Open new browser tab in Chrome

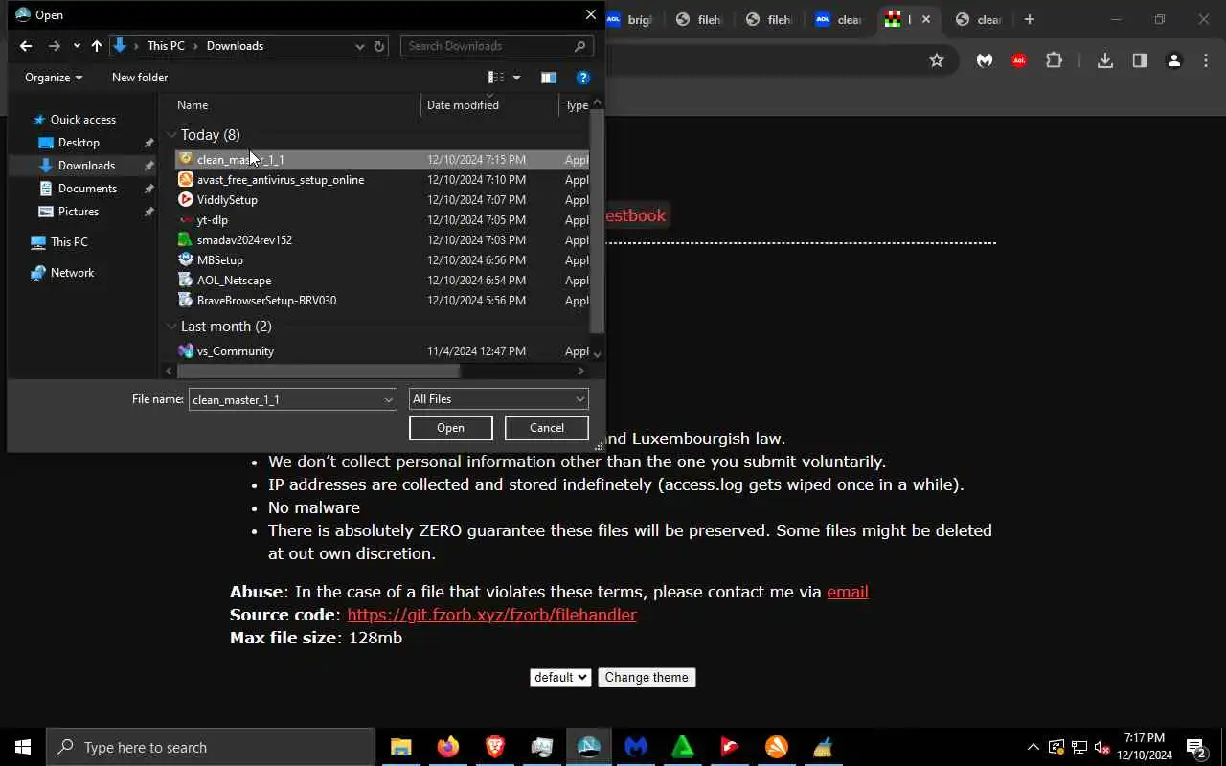point(1030,19)
